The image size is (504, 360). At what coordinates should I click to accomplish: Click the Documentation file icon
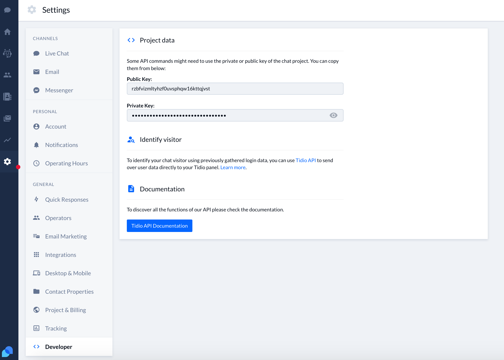pos(131,189)
